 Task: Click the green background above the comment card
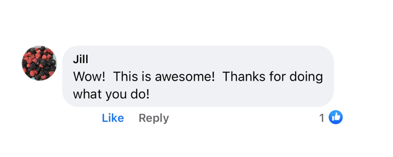196,16
